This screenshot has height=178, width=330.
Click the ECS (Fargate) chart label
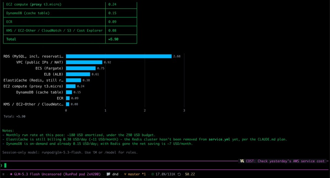coord(49,68)
